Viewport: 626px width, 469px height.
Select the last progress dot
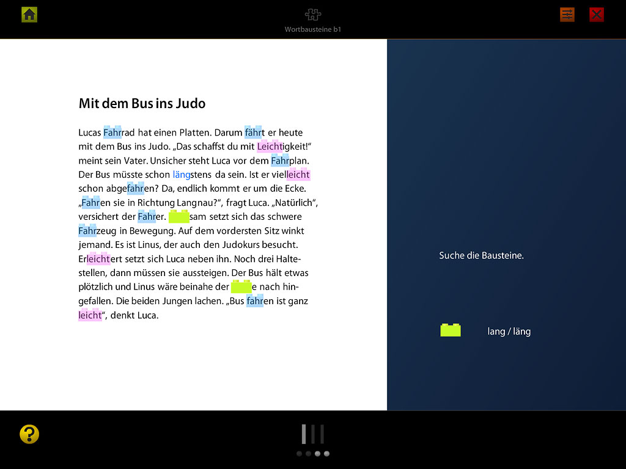tap(326, 454)
